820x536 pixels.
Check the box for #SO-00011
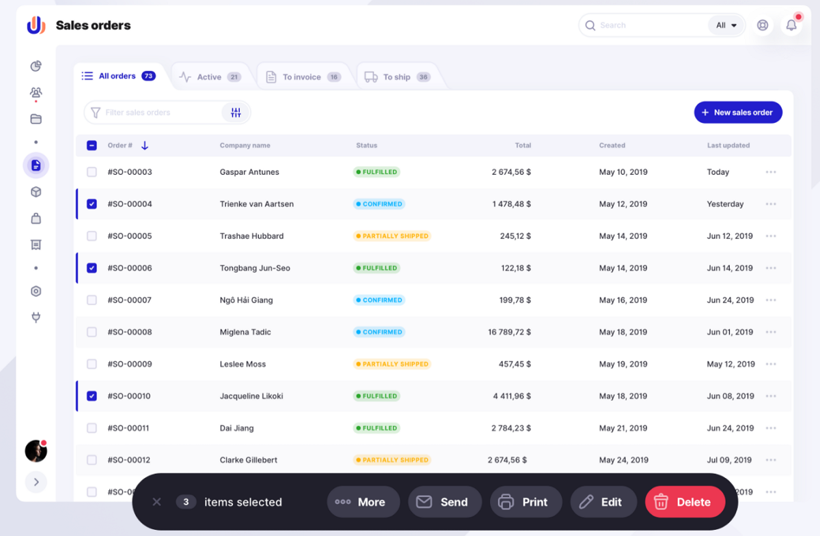click(92, 428)
